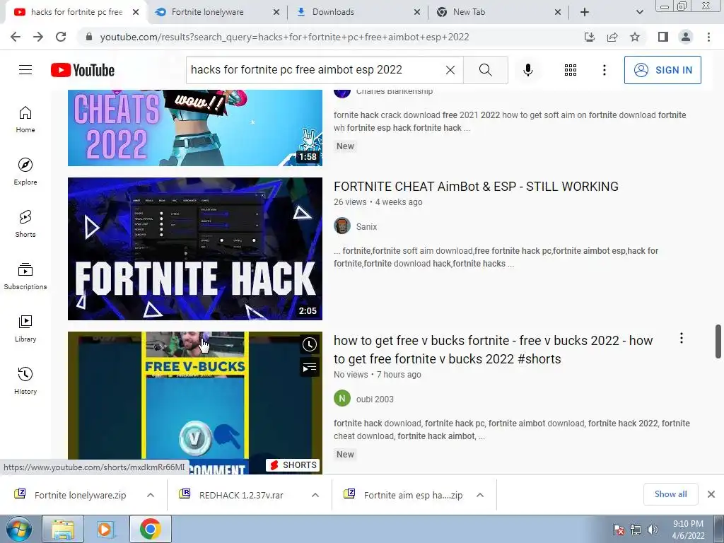This screenshot has height=543, width=724.
Task: Open Subscriptions in the sidebar
Action: click(x=25, y=276)
